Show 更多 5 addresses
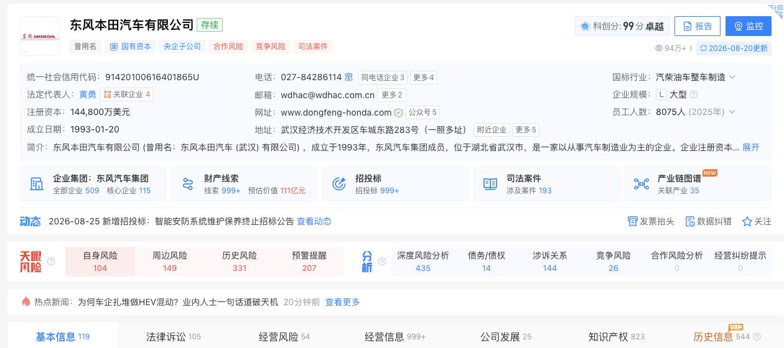Image resolution: width=784 pixels, height=348 pixels. click(x=525, y=130)
